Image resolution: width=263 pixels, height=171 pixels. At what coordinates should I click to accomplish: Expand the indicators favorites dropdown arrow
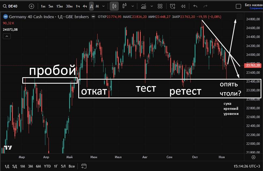152,6
